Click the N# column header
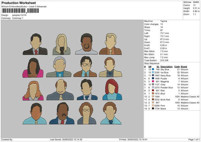 150,67
